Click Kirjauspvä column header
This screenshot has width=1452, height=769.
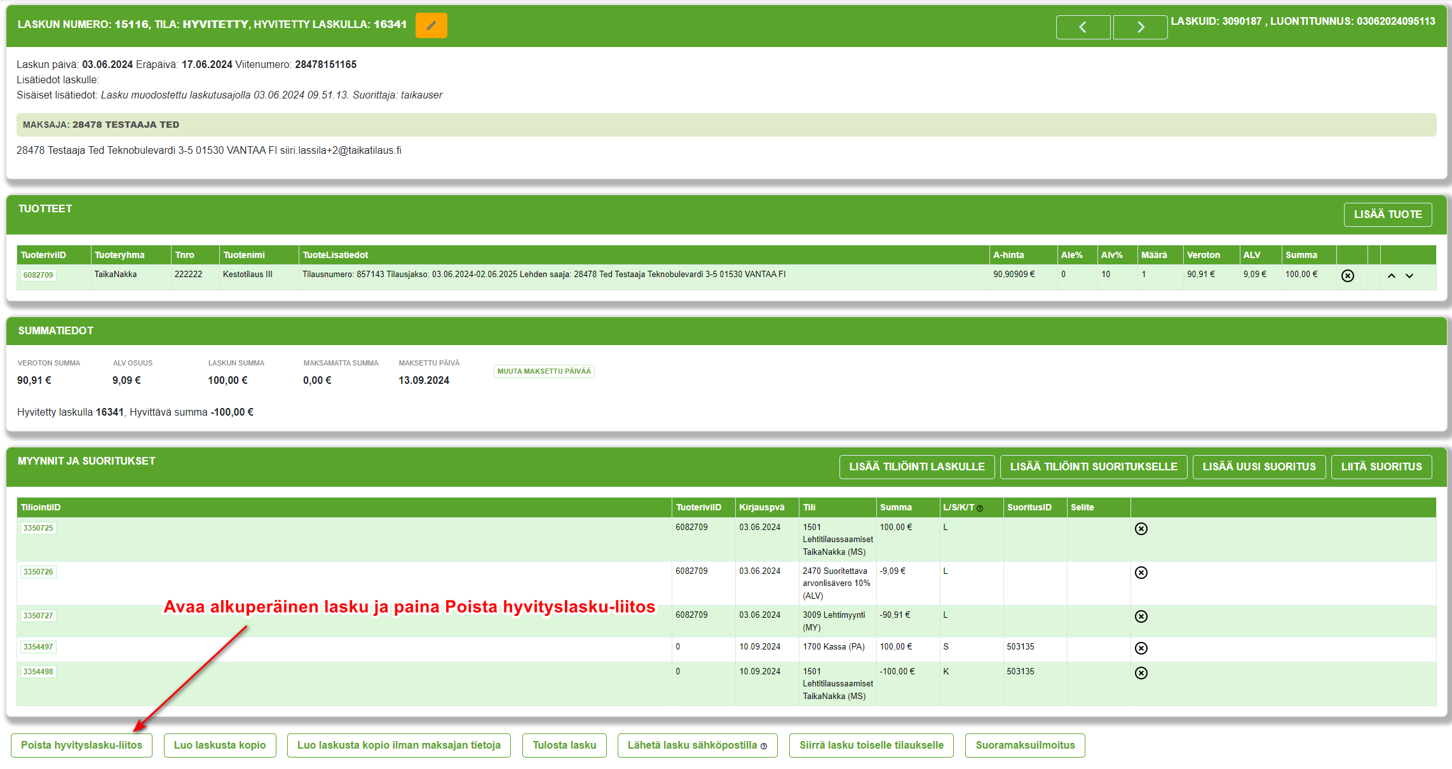767,507
